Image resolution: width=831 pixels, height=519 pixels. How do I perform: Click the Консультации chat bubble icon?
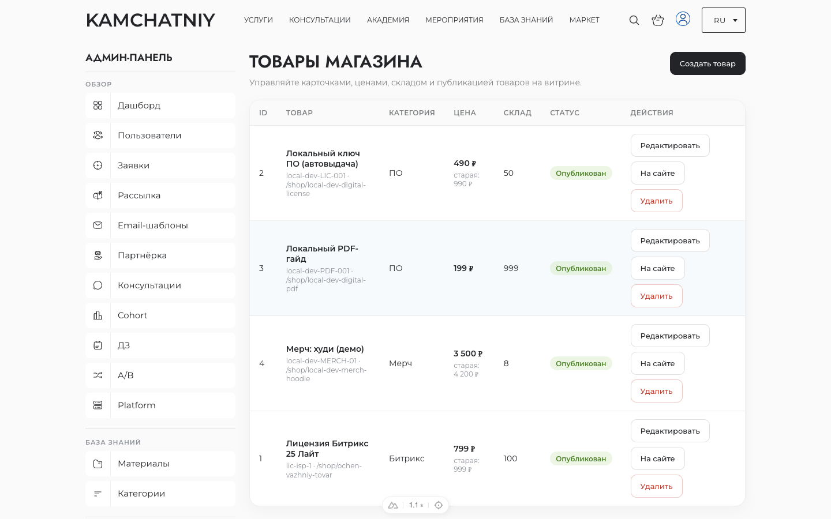point(98,285)
